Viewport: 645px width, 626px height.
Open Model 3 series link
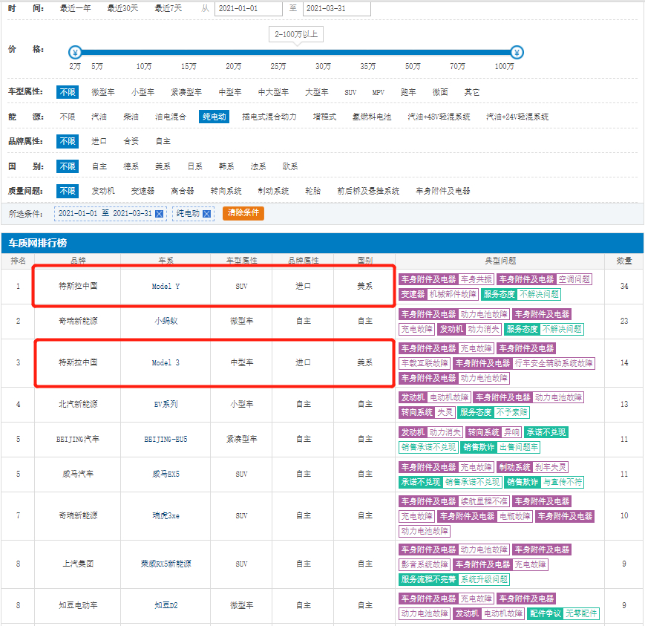[x=166, y=363]
